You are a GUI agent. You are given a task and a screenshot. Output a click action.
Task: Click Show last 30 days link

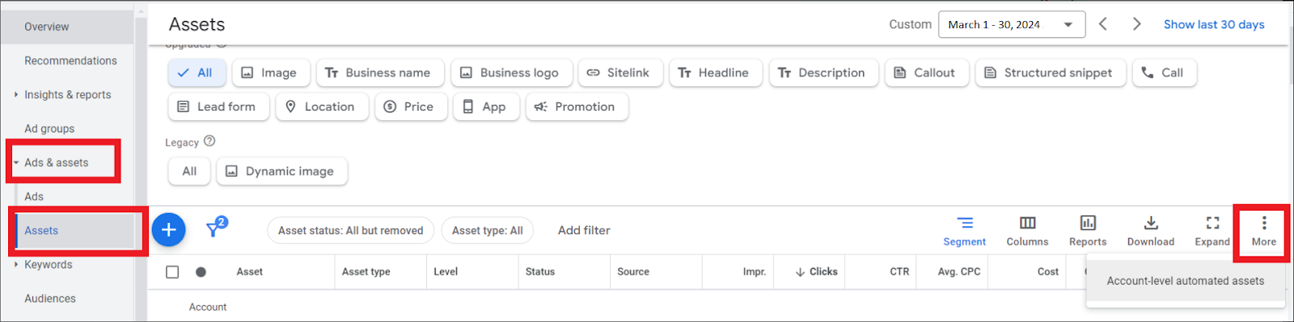[1214, 24]
